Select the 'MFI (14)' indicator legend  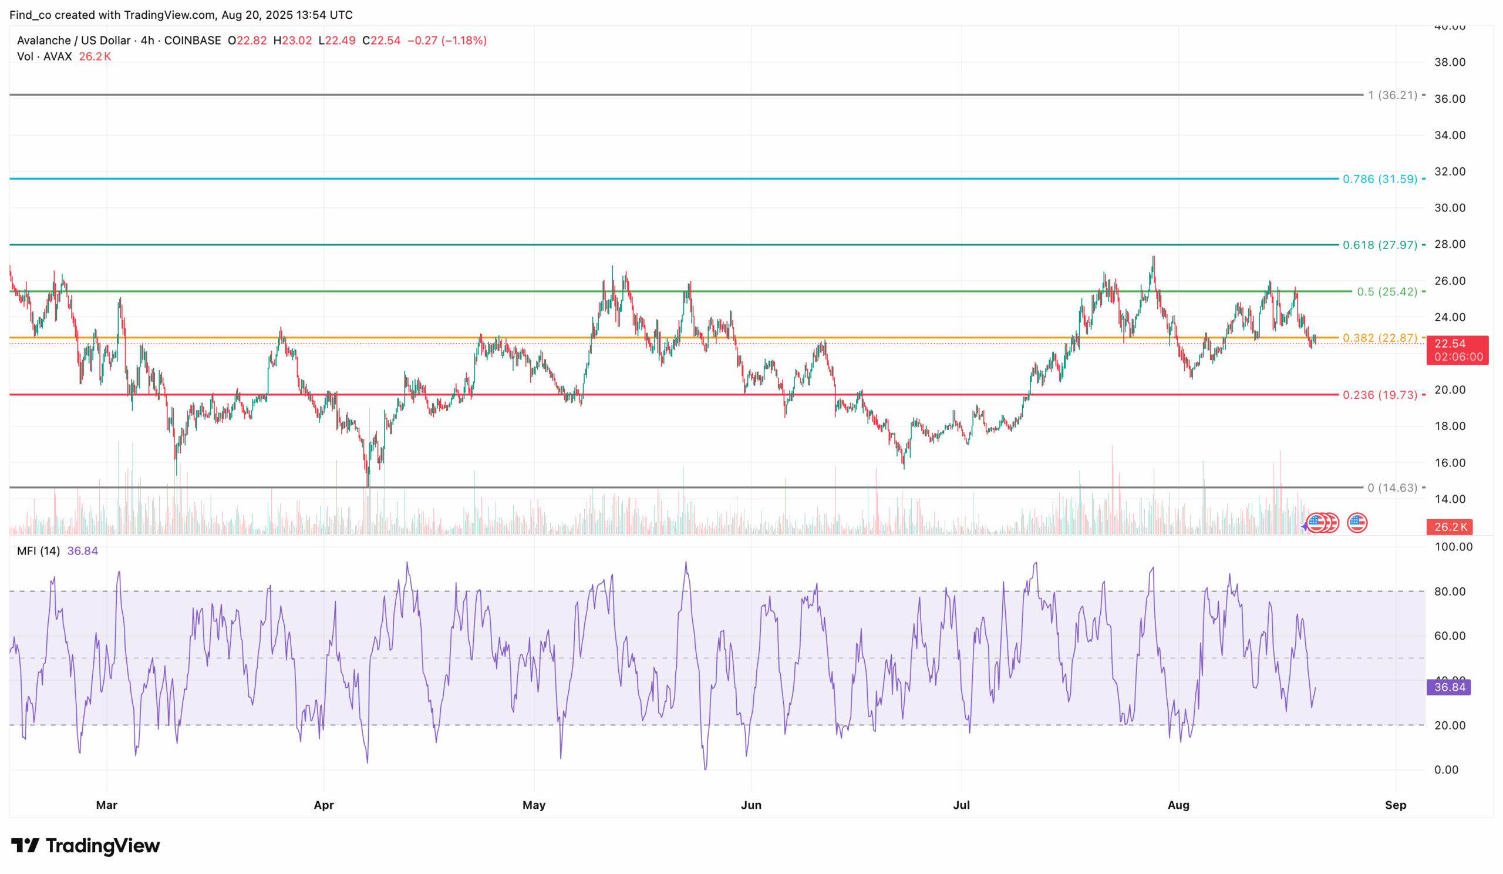[38, 552]
